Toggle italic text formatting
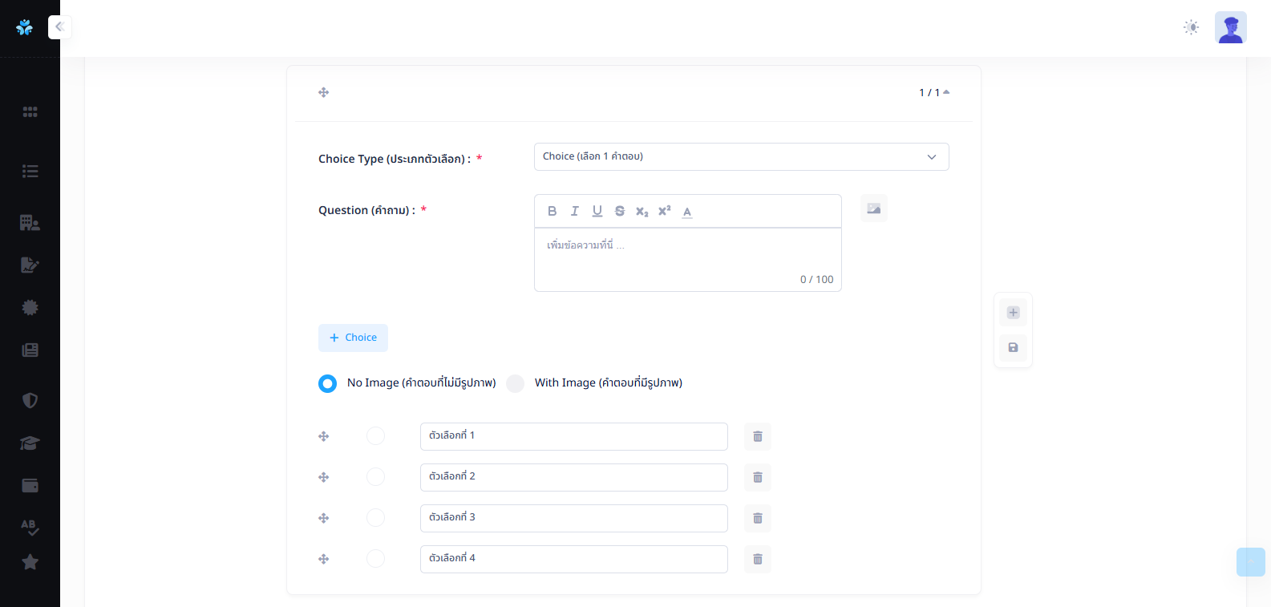 (x=574, y=211)
